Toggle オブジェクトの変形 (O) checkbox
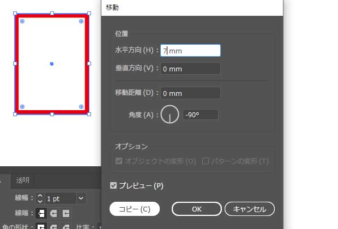 pos(118,161)
